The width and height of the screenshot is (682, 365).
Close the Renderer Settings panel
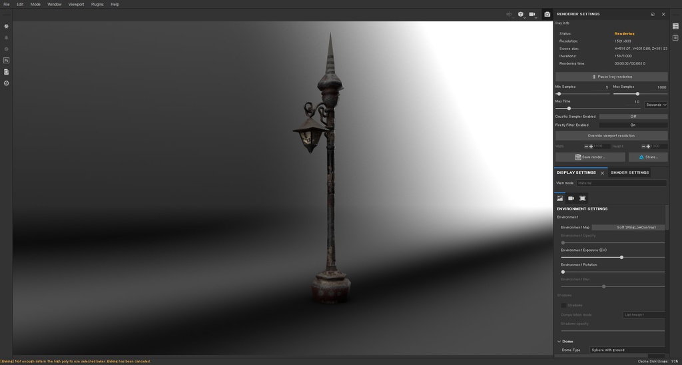663,15
